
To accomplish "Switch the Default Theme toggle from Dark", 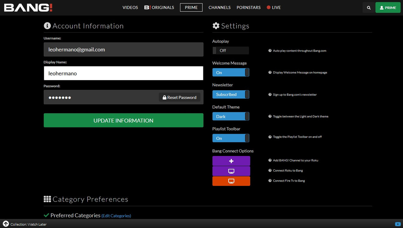I will 230,117.
